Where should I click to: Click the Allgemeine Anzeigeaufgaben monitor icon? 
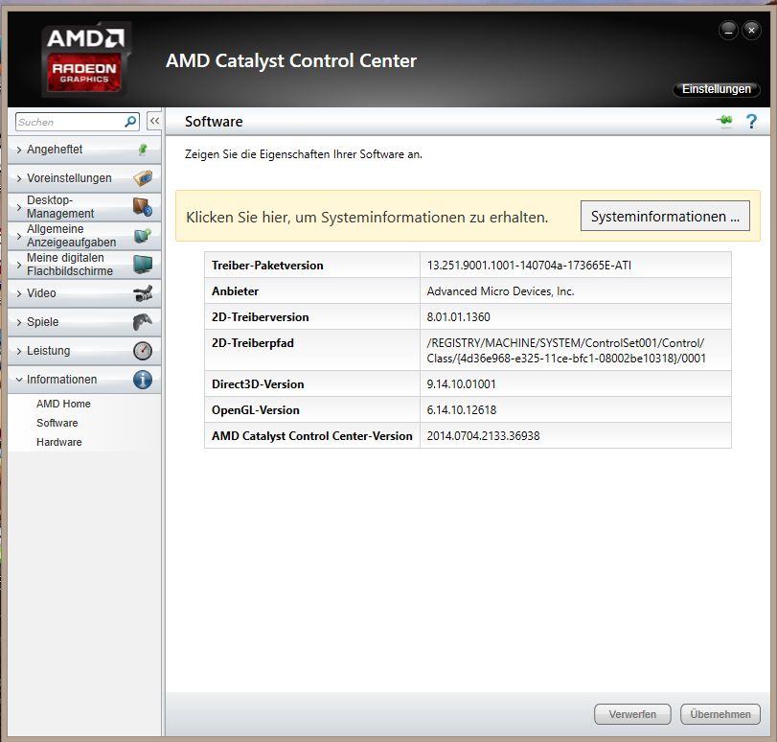(143, 236)
